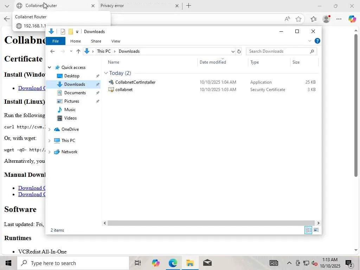360x270 pixels.
Task: Open a new tab in Edge
Action: click(x=188, y=6)
